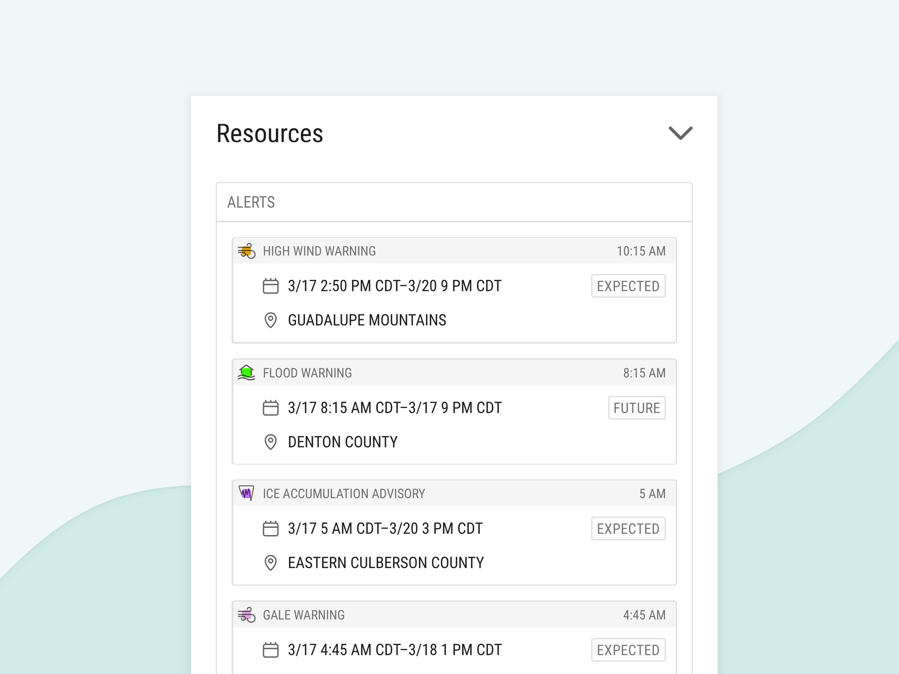
Task: Click EXPECTED badge on Gale Warning
Action: [628, 650]
